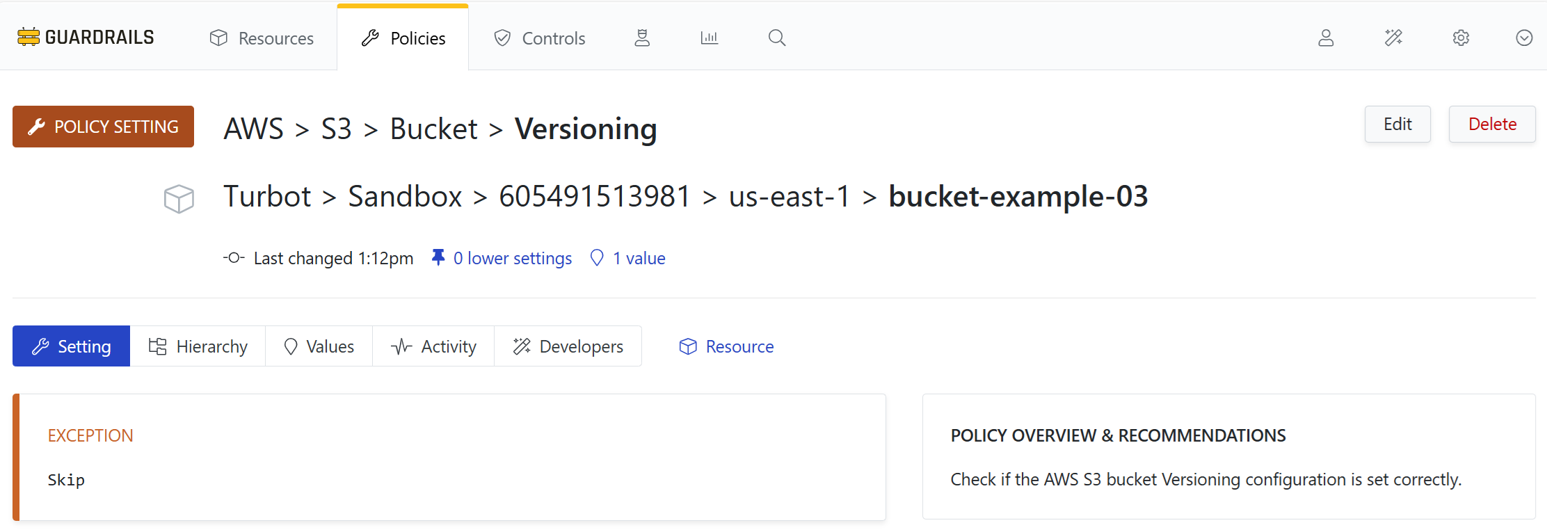Click the red Delete button
Viewport: 1547px width, 532px height.
(x=1492, y=124)
